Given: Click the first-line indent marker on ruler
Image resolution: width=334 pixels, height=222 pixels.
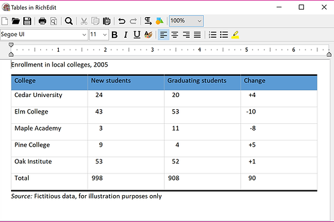Looking at the screenshot, I should (x=11, y=45).
